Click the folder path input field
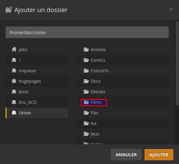This screenshot has height=164, width=179. pyautogui.click(x=87, y=32)
